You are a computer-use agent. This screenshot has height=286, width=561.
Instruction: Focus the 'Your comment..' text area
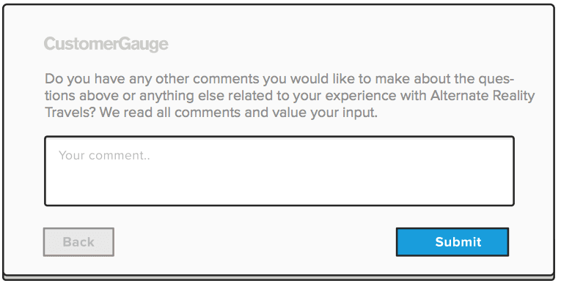point(279,171)
